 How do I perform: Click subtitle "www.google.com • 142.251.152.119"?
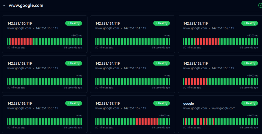click(x=209, y=28)
